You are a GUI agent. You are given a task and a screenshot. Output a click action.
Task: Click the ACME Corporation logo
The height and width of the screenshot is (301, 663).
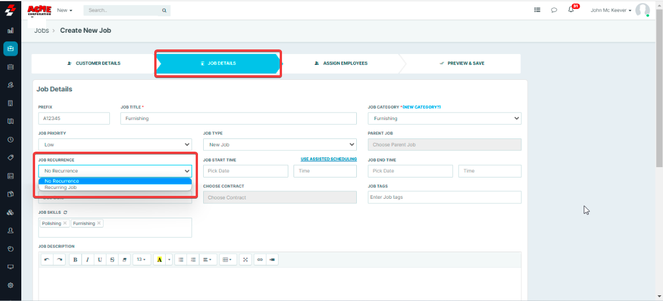pos(39,10)
